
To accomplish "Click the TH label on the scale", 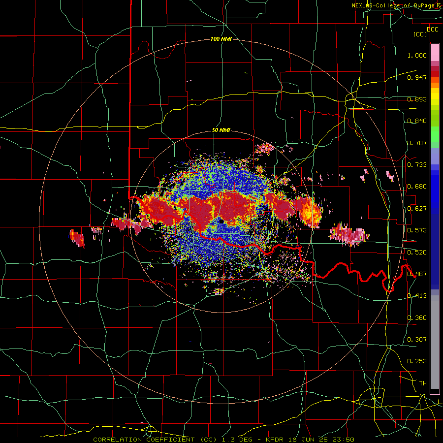I will pyautogui.click(x=423, y=383).
